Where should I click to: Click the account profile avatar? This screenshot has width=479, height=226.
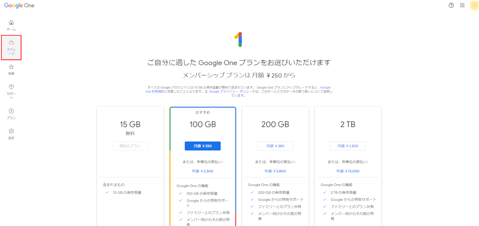[474, 5]
